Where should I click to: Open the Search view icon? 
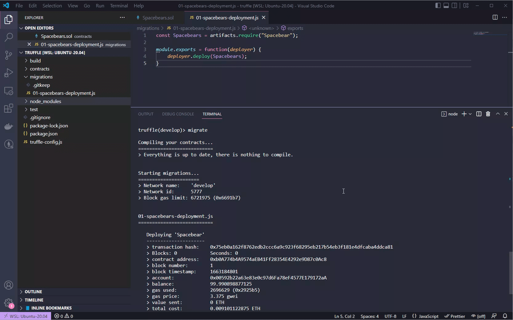click(9, 38)
